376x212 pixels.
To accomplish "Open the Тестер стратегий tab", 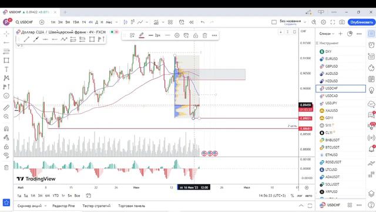I will tap(96, 206).
